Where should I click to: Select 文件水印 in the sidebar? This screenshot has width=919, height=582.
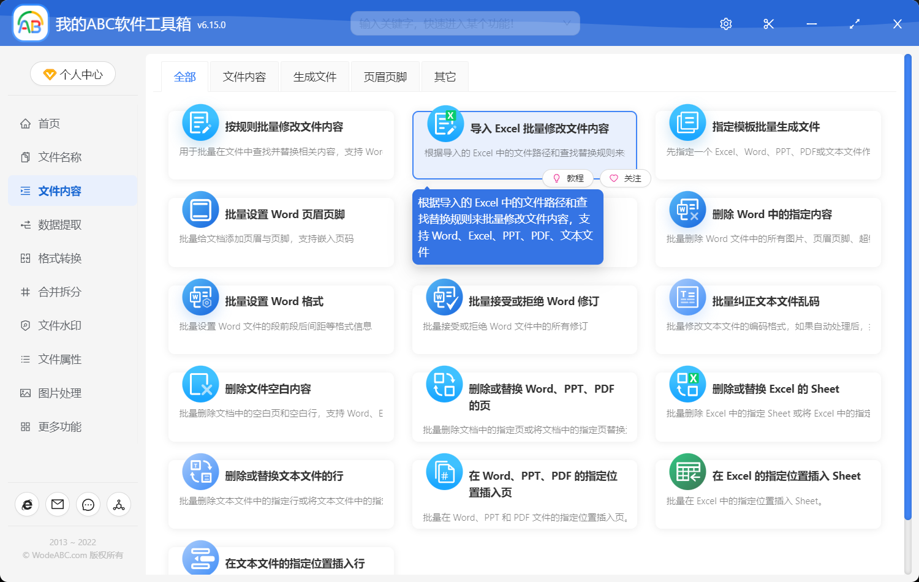pyautogui.click(x=59, y=326)
